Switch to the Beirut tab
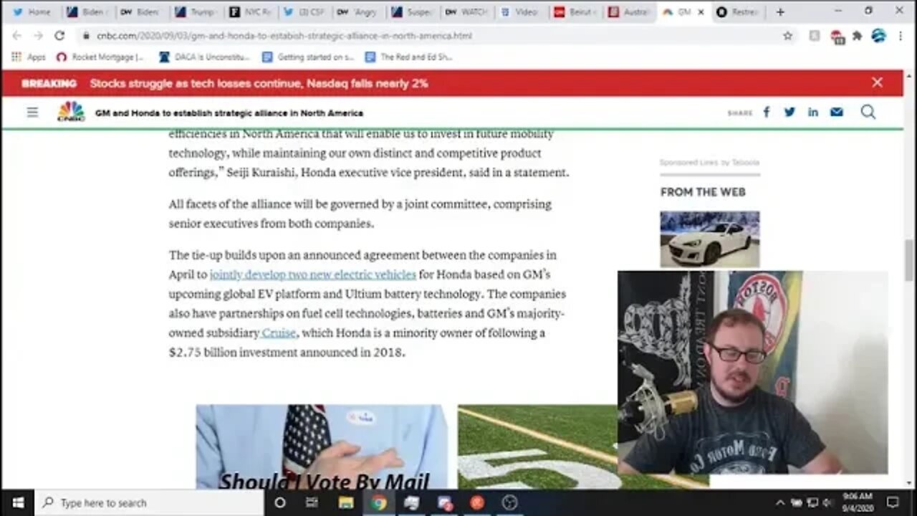Viewport: 917px width, 516px height. pos(575,12)
